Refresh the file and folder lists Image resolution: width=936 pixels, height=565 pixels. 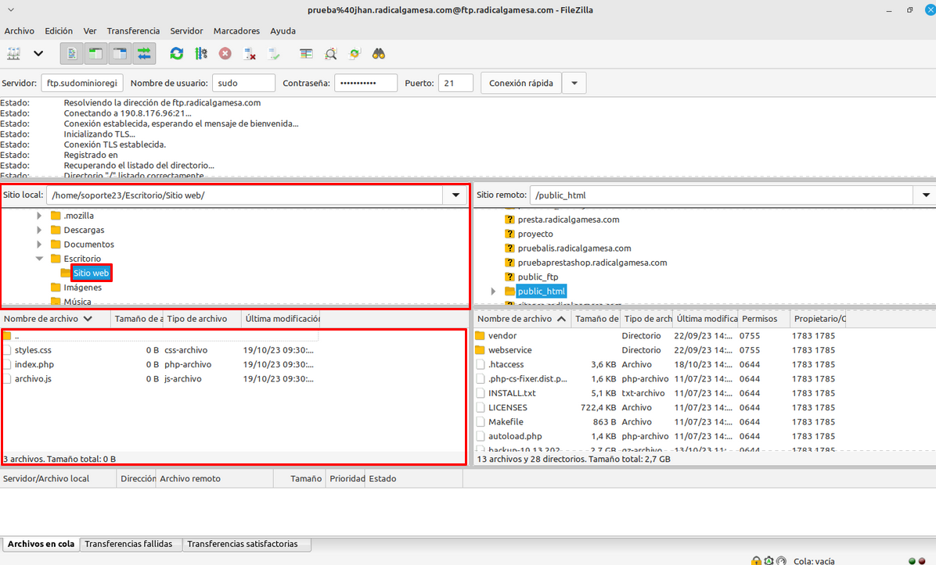click(x=177, y=54)
